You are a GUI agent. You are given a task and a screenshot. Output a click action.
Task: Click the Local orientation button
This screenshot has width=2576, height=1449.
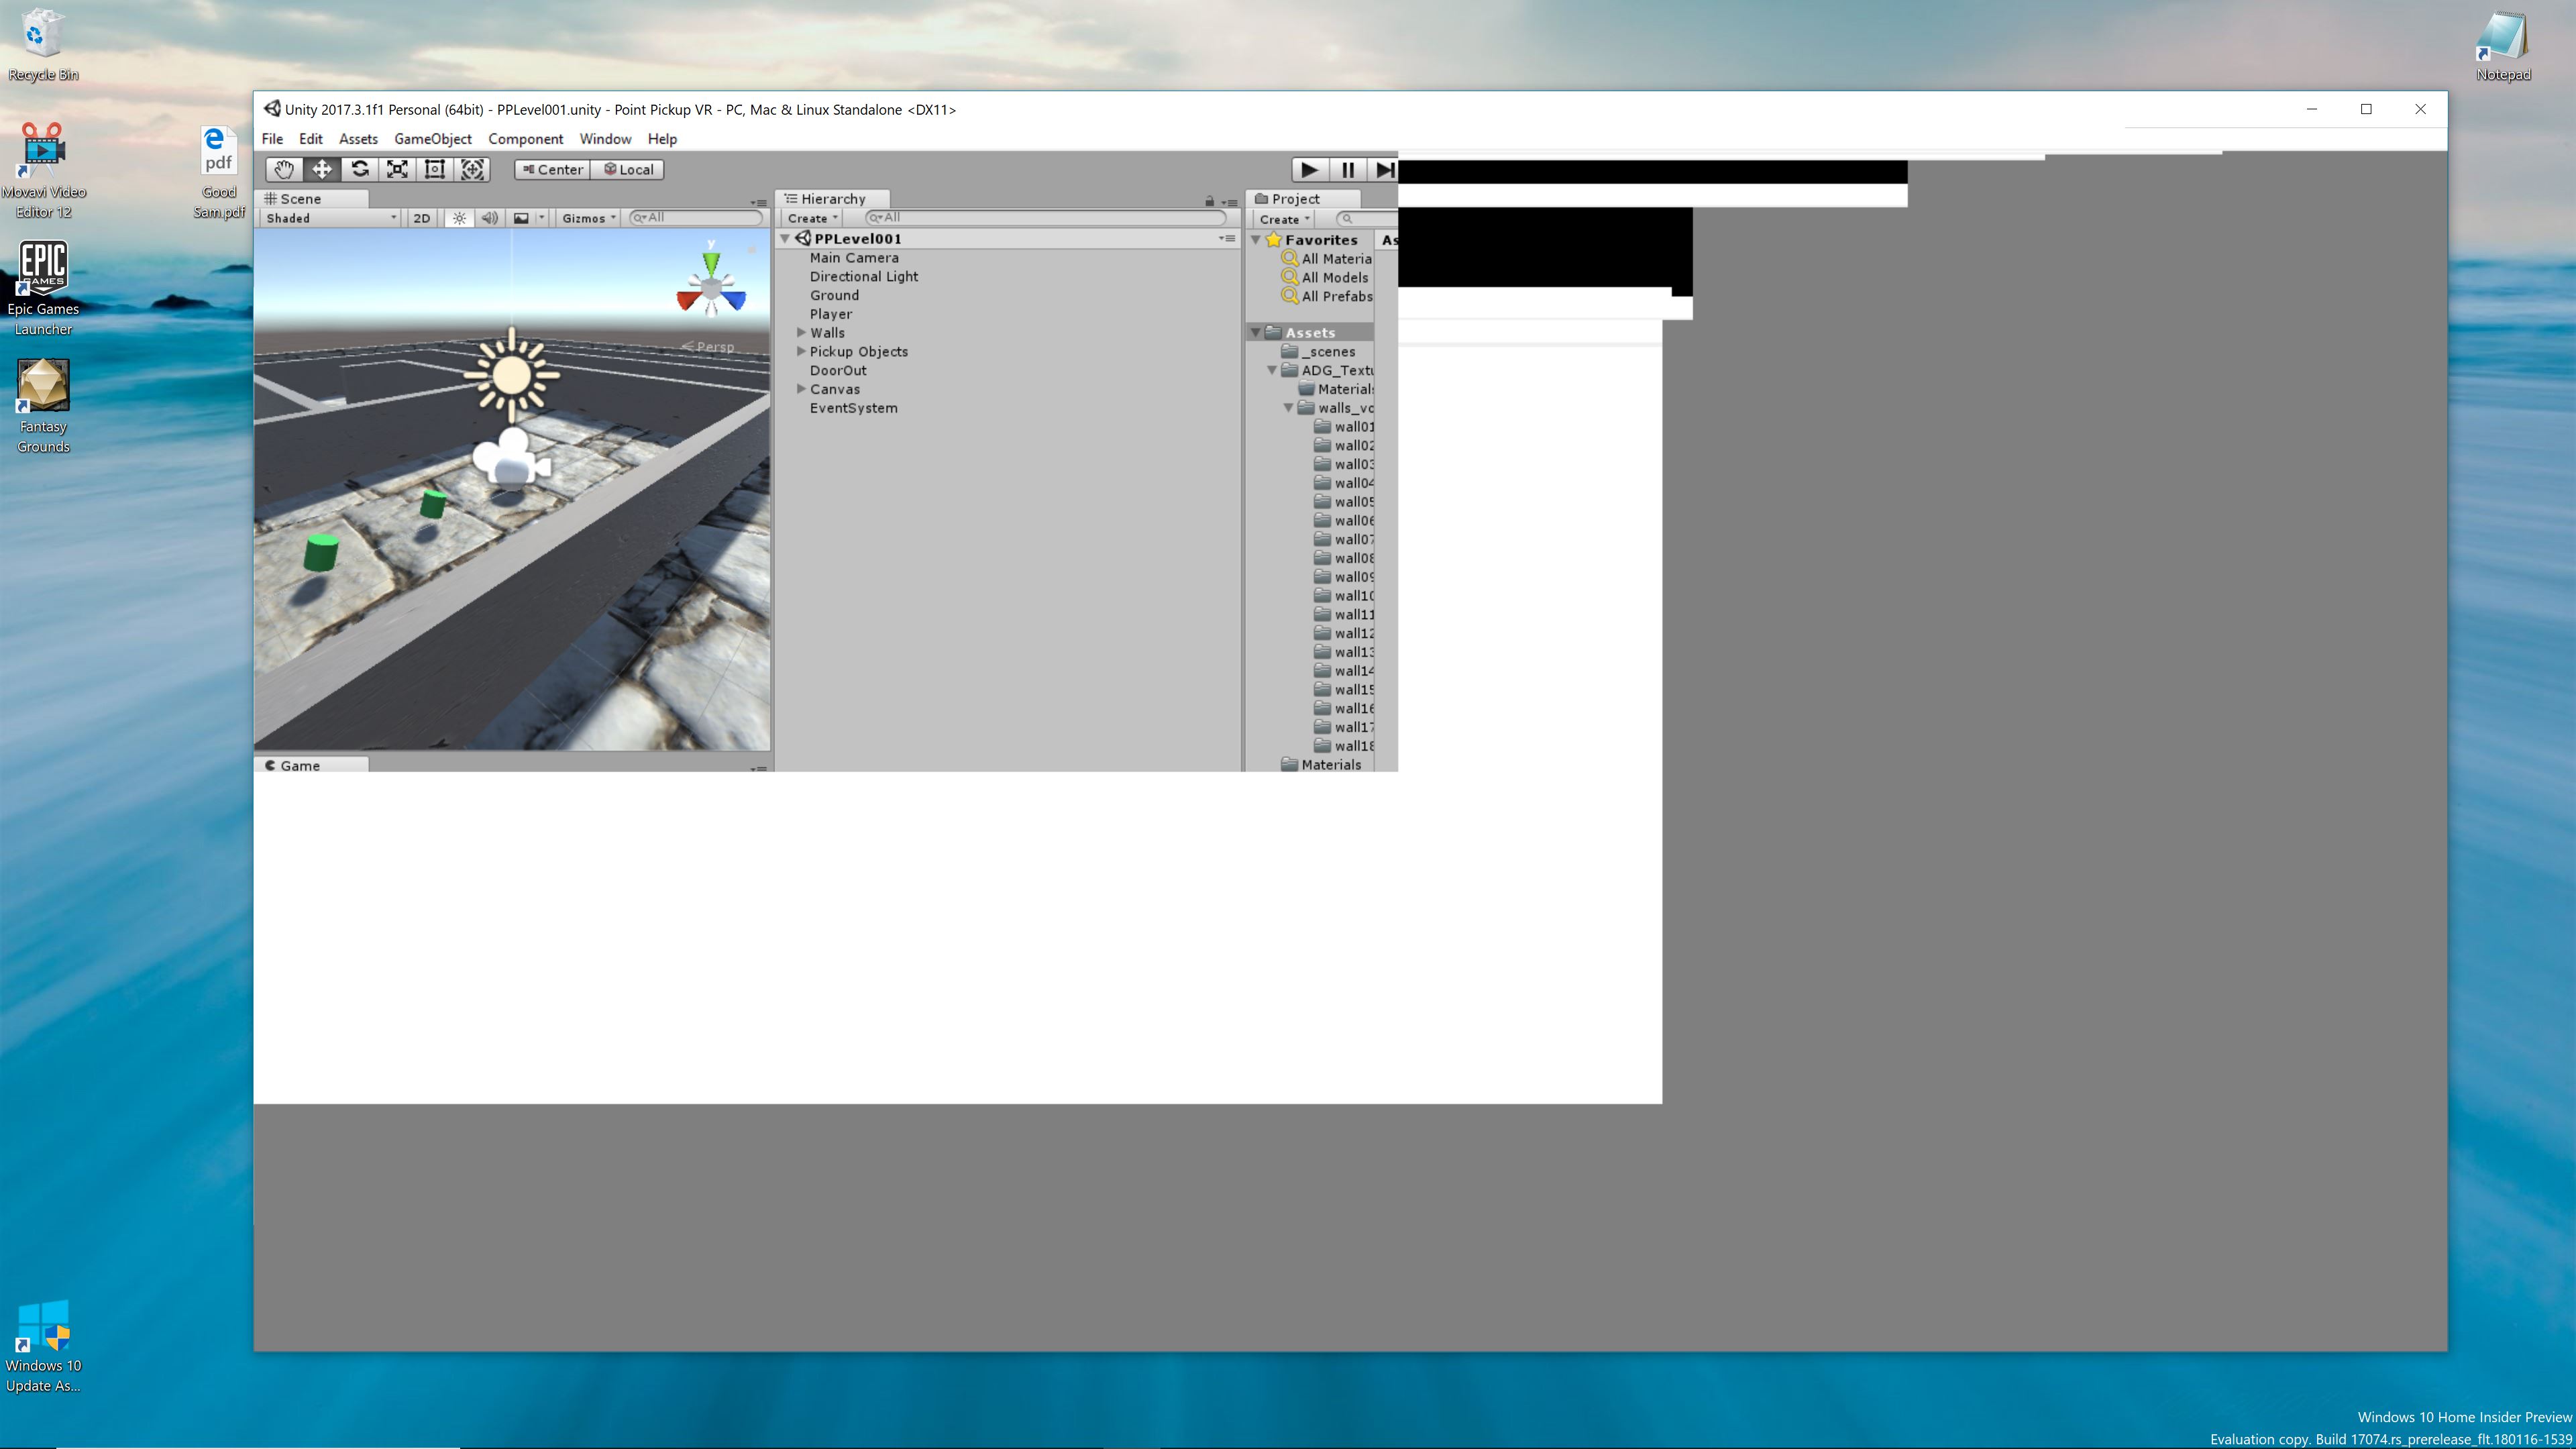[x=628, y=169]
